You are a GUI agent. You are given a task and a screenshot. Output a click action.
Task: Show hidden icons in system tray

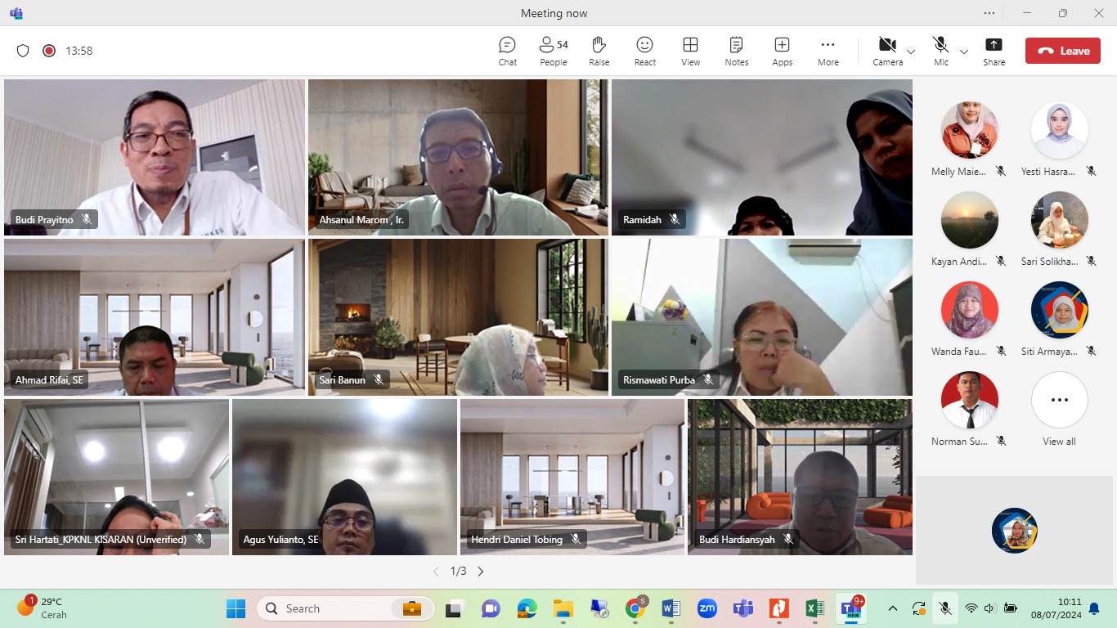(x=893, y=608)
